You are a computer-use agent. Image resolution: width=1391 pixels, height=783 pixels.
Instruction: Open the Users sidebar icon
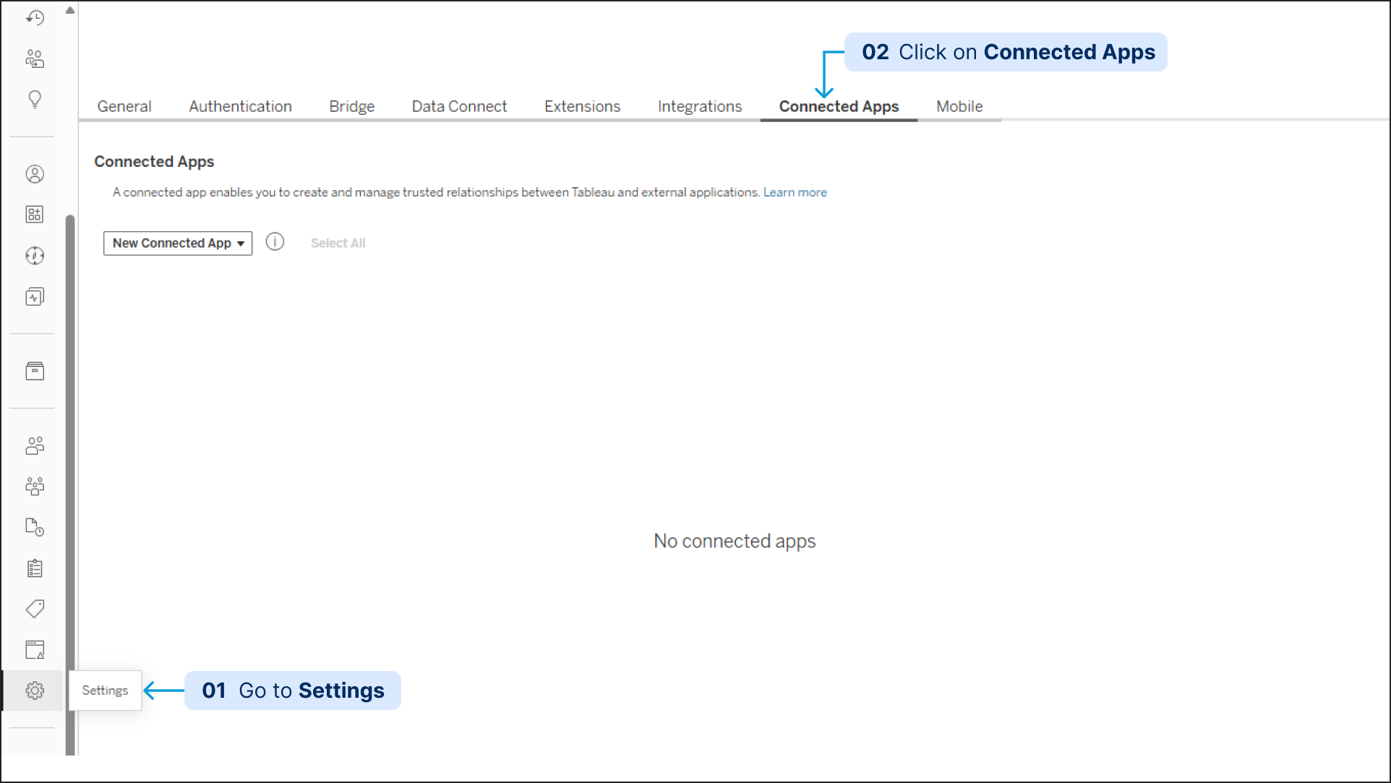point(35,446)
